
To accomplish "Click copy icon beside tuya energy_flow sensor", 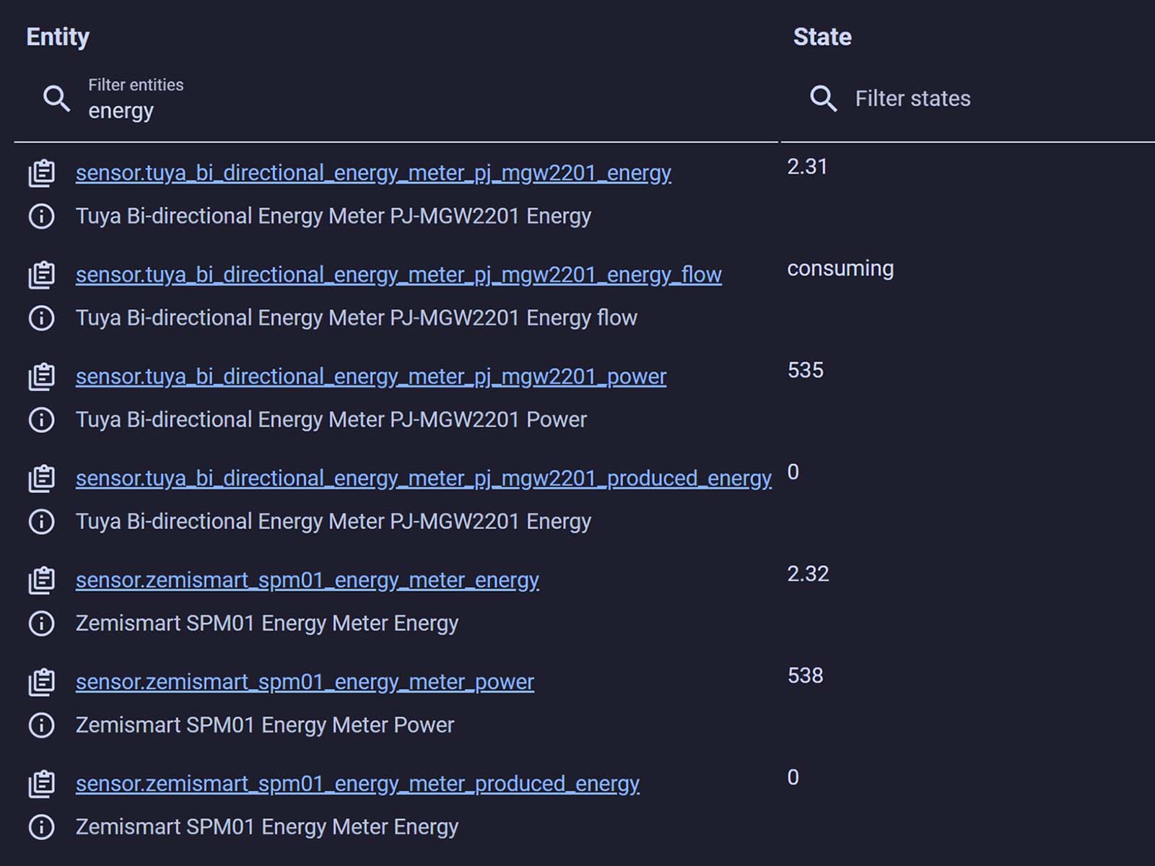I will click(41, 275).
